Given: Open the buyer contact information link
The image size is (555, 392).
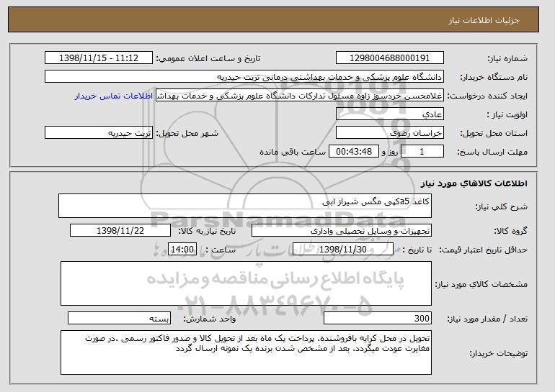Looking at the screenshot, I should pos(114,96).
